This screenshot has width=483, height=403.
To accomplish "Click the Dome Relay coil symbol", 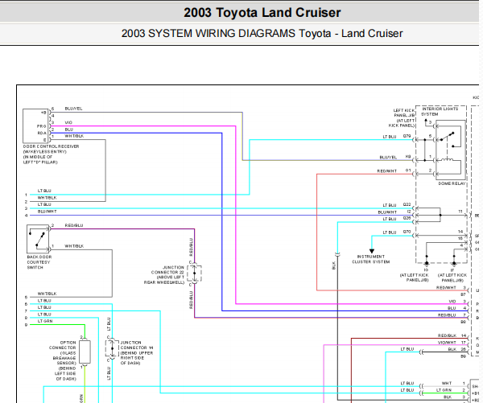I will 447,160.
